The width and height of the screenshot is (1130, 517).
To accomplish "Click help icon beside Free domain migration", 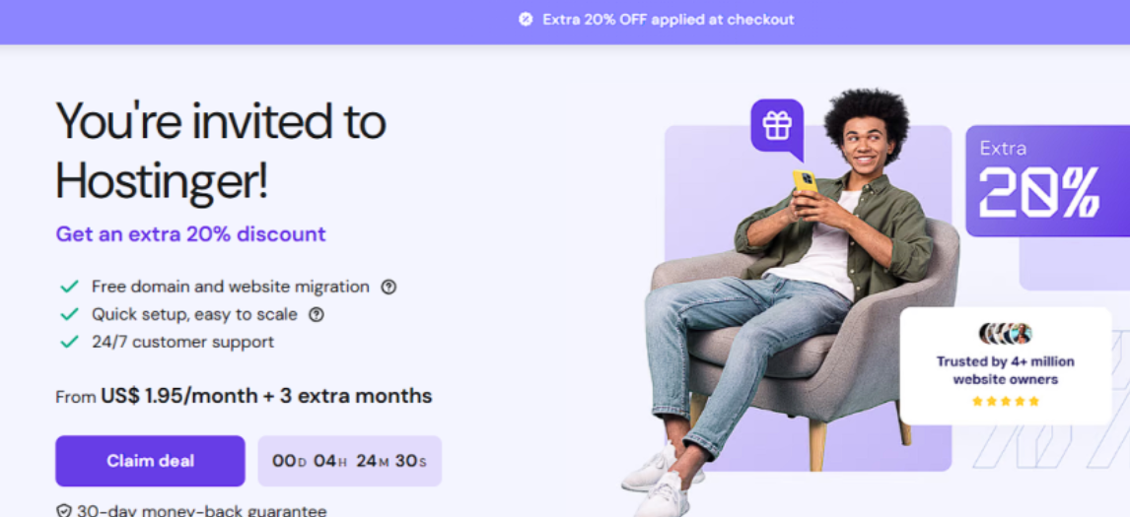I will click(388, 287).
